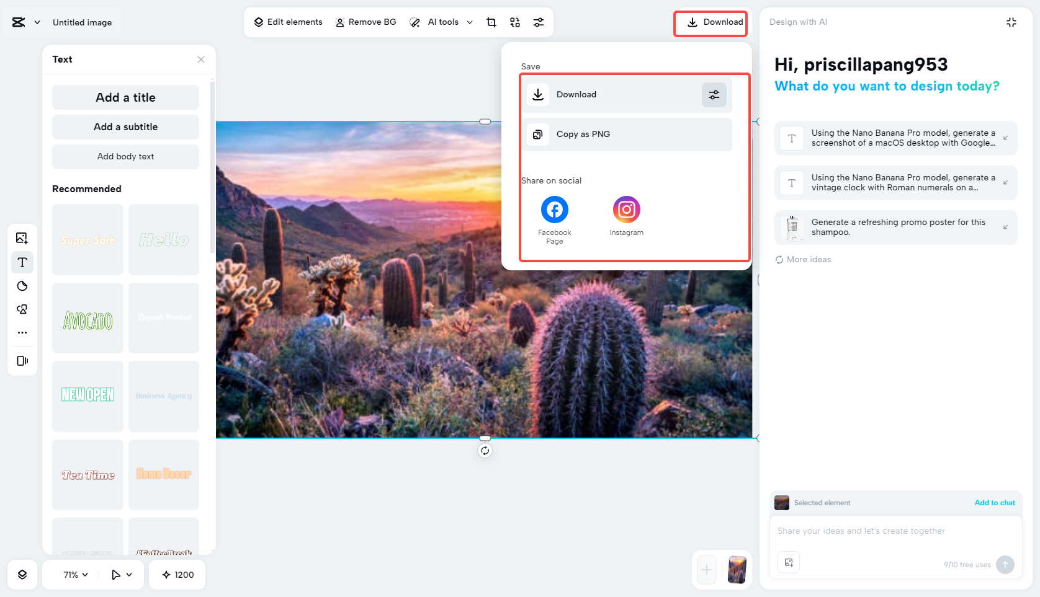
Task: Click the attach image icon in chat
Action: click(x=789, y=563)
